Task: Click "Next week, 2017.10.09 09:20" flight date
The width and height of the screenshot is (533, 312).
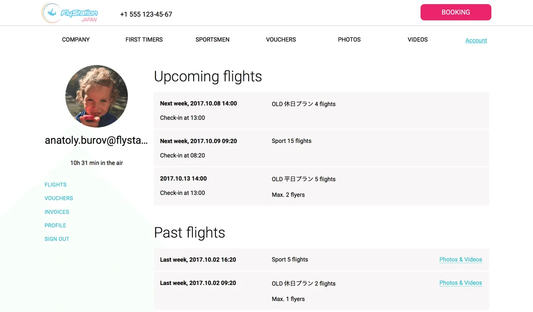Action: (x=199, y=141)
